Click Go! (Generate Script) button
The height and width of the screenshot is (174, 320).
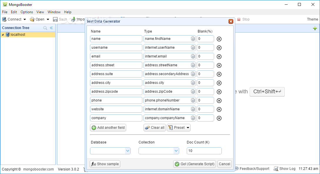click(x=195, y=164)
